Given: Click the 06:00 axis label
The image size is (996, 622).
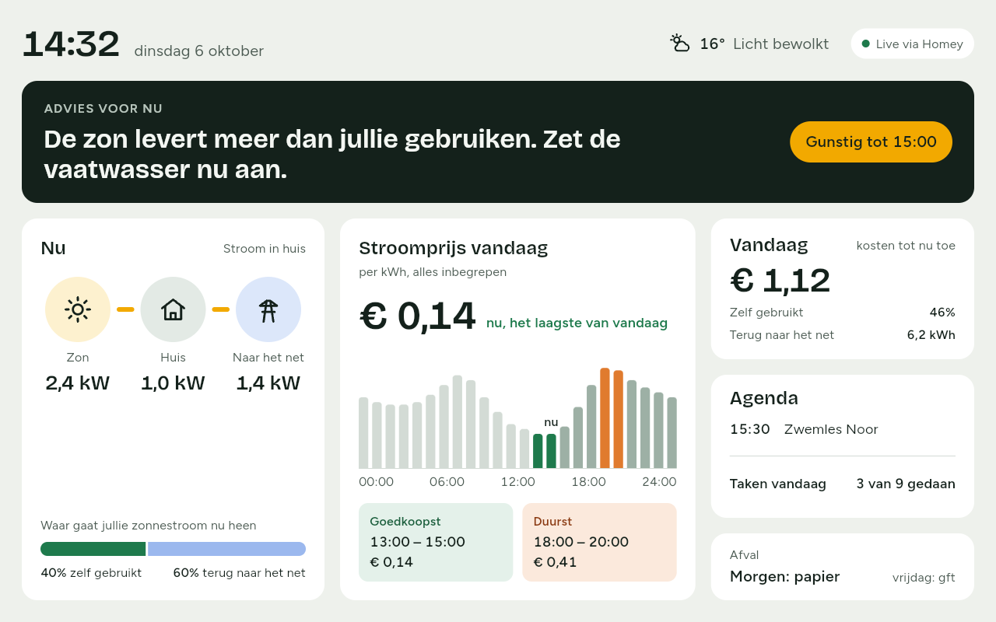Looking at the screenshot, I should pyautogui.click(x=447, y=482).
